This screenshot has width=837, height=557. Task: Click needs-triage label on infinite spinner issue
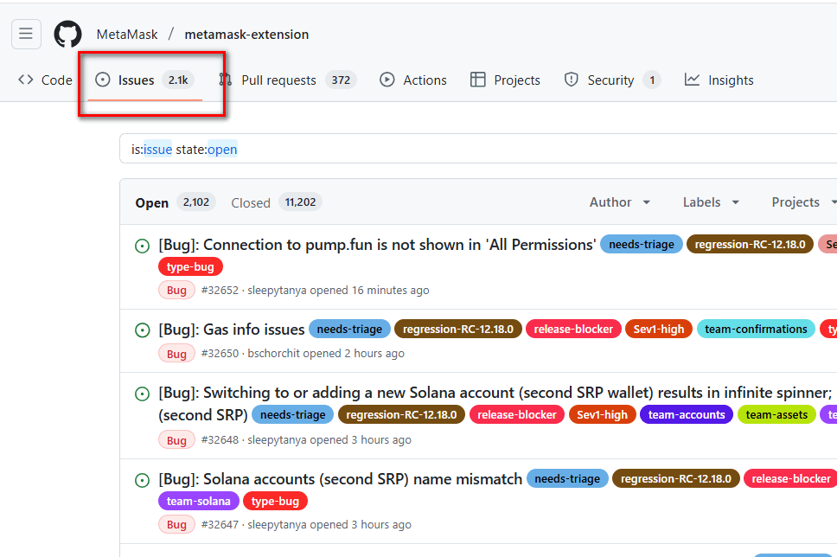click(292, 414)
